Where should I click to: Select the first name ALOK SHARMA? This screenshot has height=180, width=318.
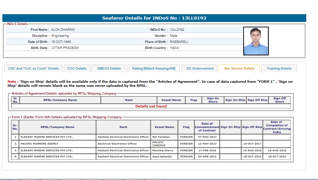(63, 30)
